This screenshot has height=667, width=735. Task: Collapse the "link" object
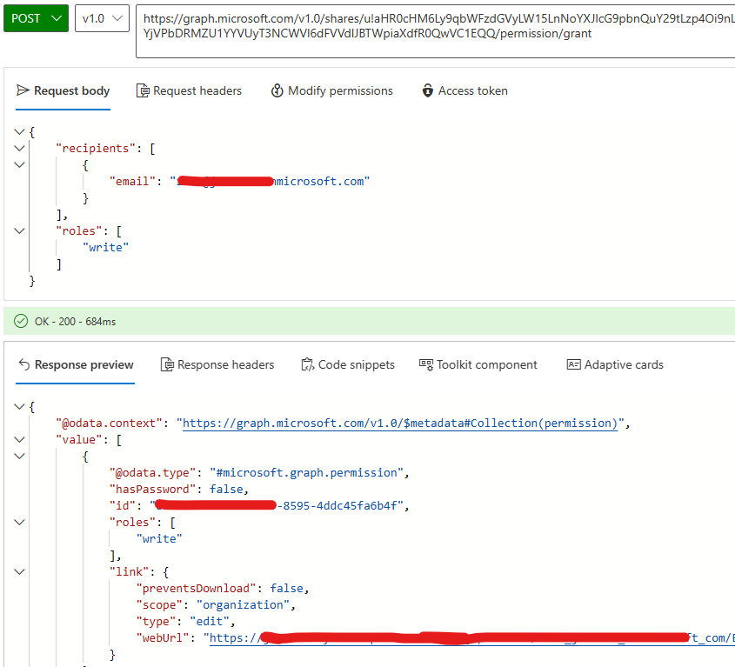[x=19, y=571]
